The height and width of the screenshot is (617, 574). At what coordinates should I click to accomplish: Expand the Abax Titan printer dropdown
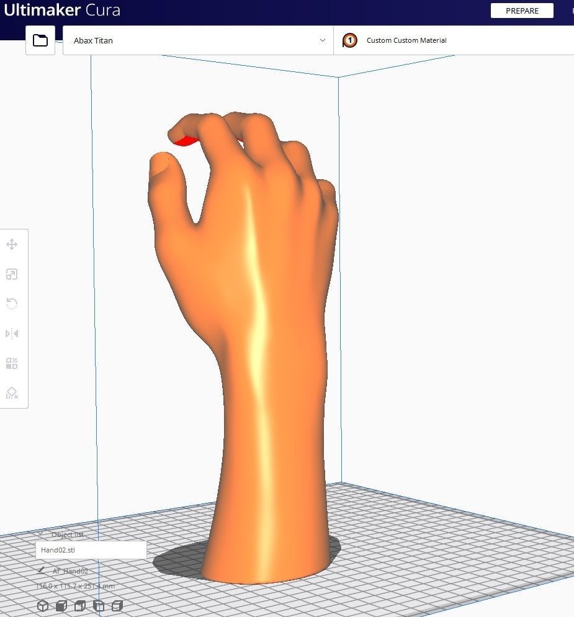point(198,40)
